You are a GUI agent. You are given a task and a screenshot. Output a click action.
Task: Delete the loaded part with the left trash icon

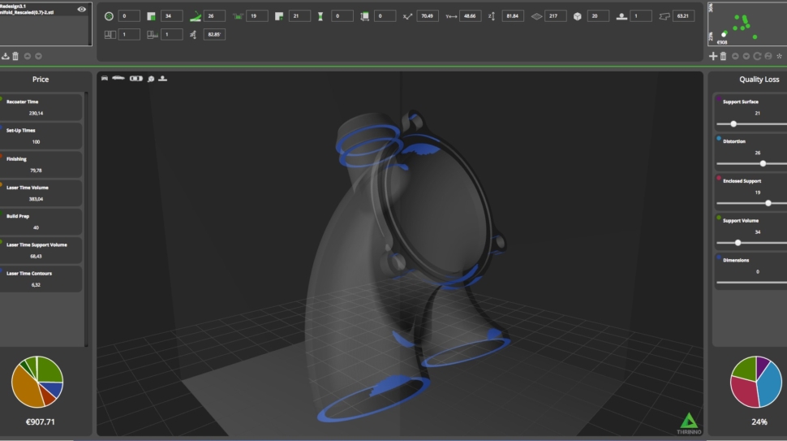tap(15, 56)
